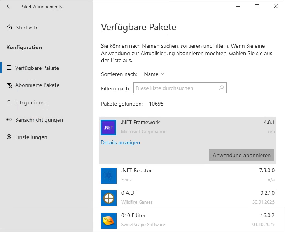Click the Einstellungen settings icon

click(x=9, y=137)
